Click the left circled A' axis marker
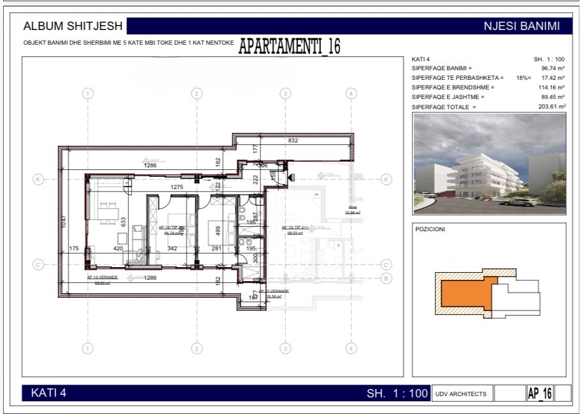This screenshot has height=414, width=580. (x=38, y=180)
